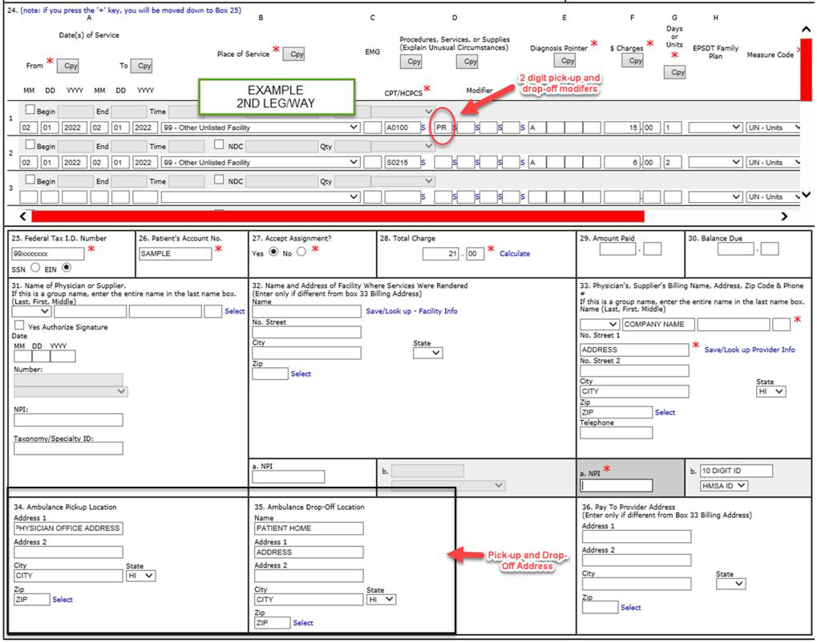Select the EIN radio button

[67, 268]
